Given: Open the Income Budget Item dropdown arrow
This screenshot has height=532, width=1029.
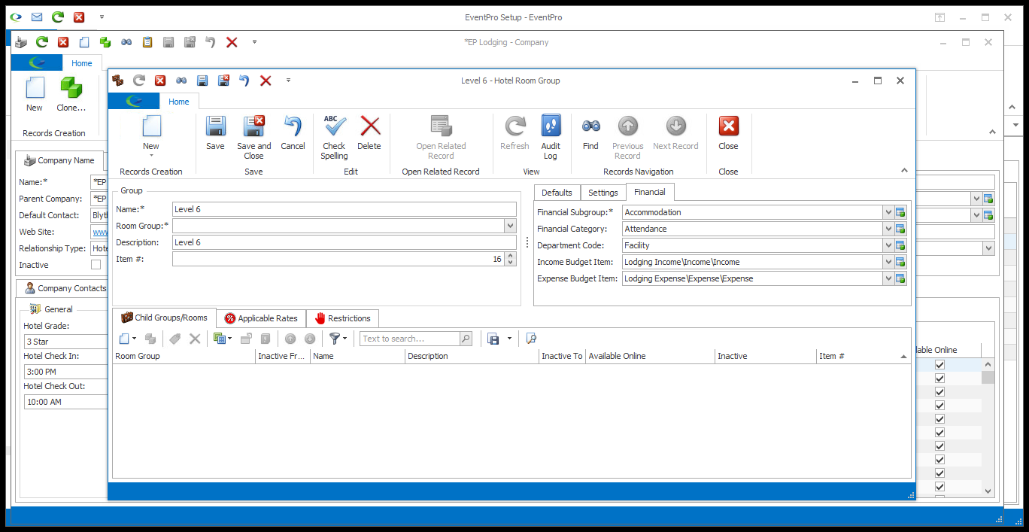Looking at the screenshot, I should pos(888,262).
